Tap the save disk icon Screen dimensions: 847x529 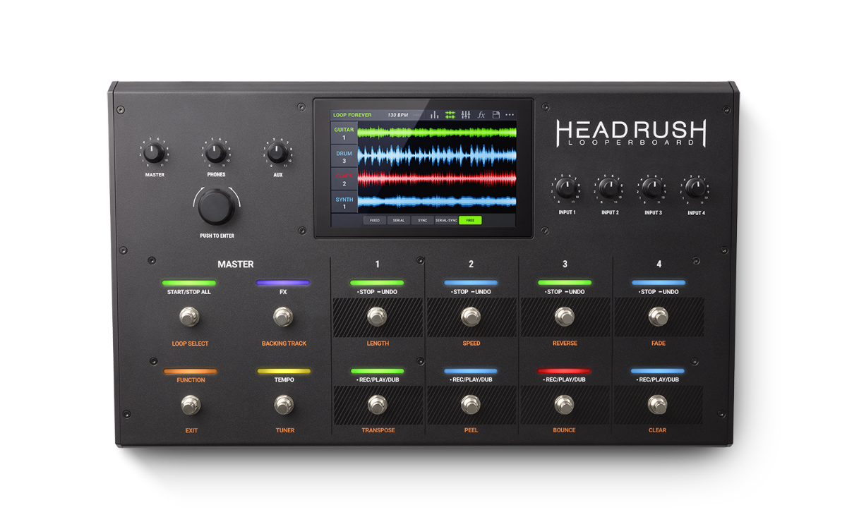tap(496, 114)
